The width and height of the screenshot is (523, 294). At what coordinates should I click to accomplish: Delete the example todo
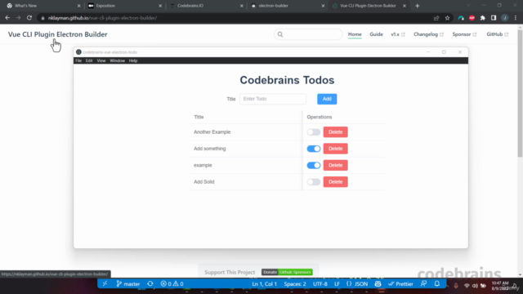click(x=336, y=165)
